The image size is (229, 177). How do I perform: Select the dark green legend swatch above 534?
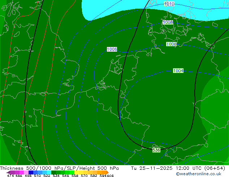(x=53, y=172)
